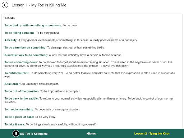Click definition 'To be impossible to accomplish.'
This screenshot has width=184, height=138.
coord(61,91)
